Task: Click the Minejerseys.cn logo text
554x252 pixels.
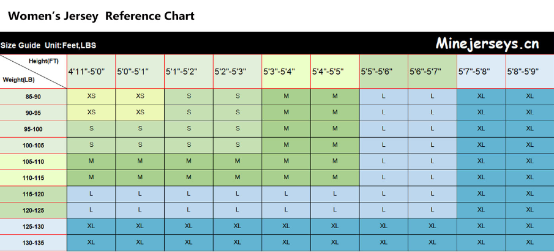Action: pos(487,44)
